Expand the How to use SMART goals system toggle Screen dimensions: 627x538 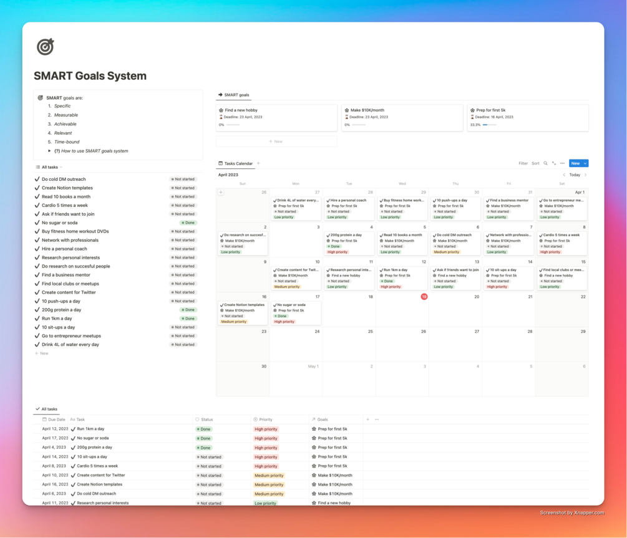[49, 151]
